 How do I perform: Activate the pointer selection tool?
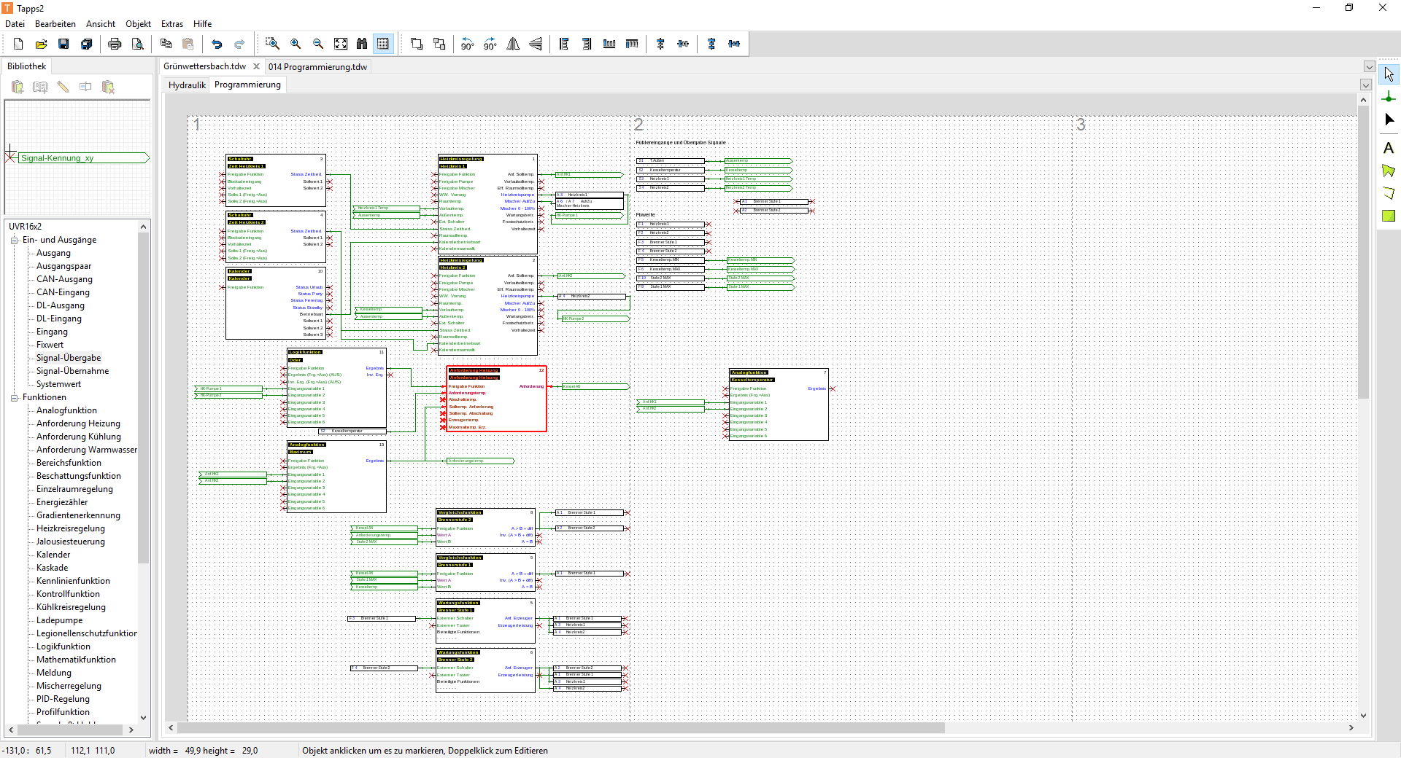pos(1388,74)
